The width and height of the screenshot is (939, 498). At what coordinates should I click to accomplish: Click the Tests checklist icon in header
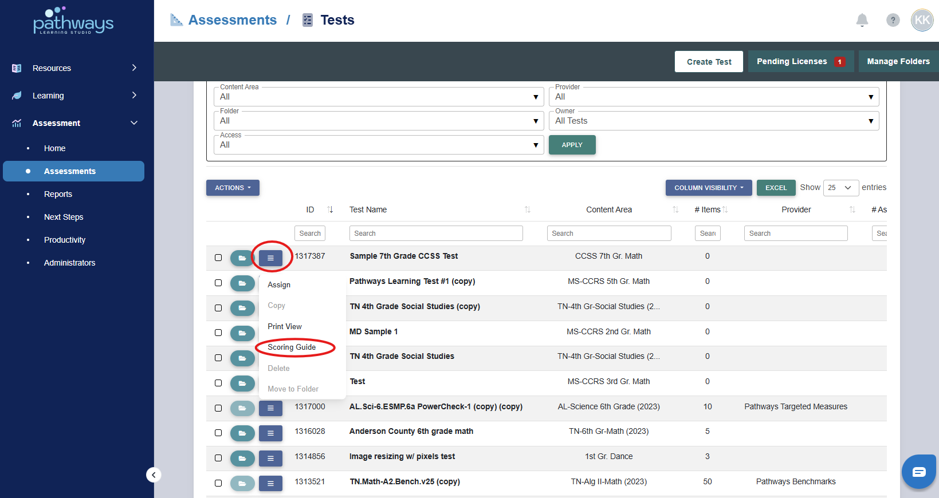point(308,20)
